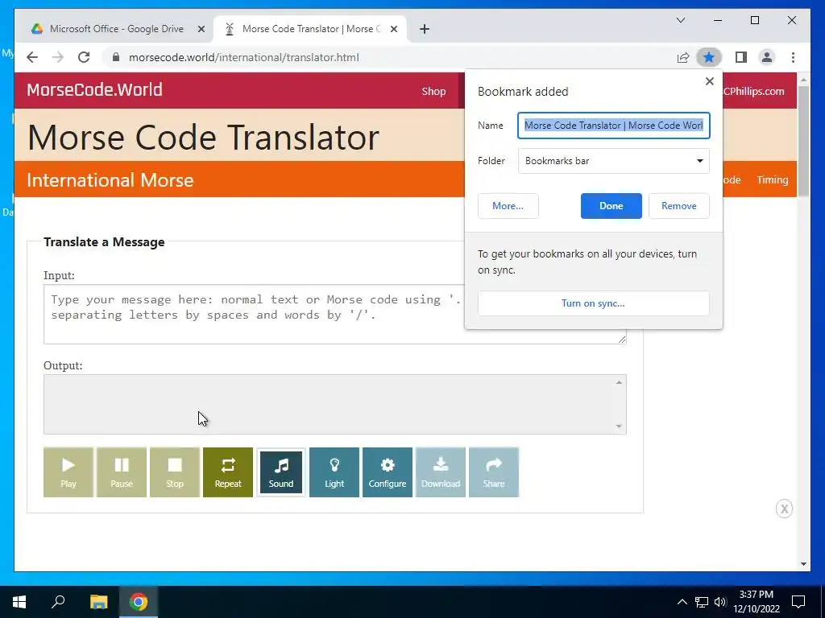Toggle the Sound output button
The image size is (825, 618).
pyautogui.click(x=281, y=472)
